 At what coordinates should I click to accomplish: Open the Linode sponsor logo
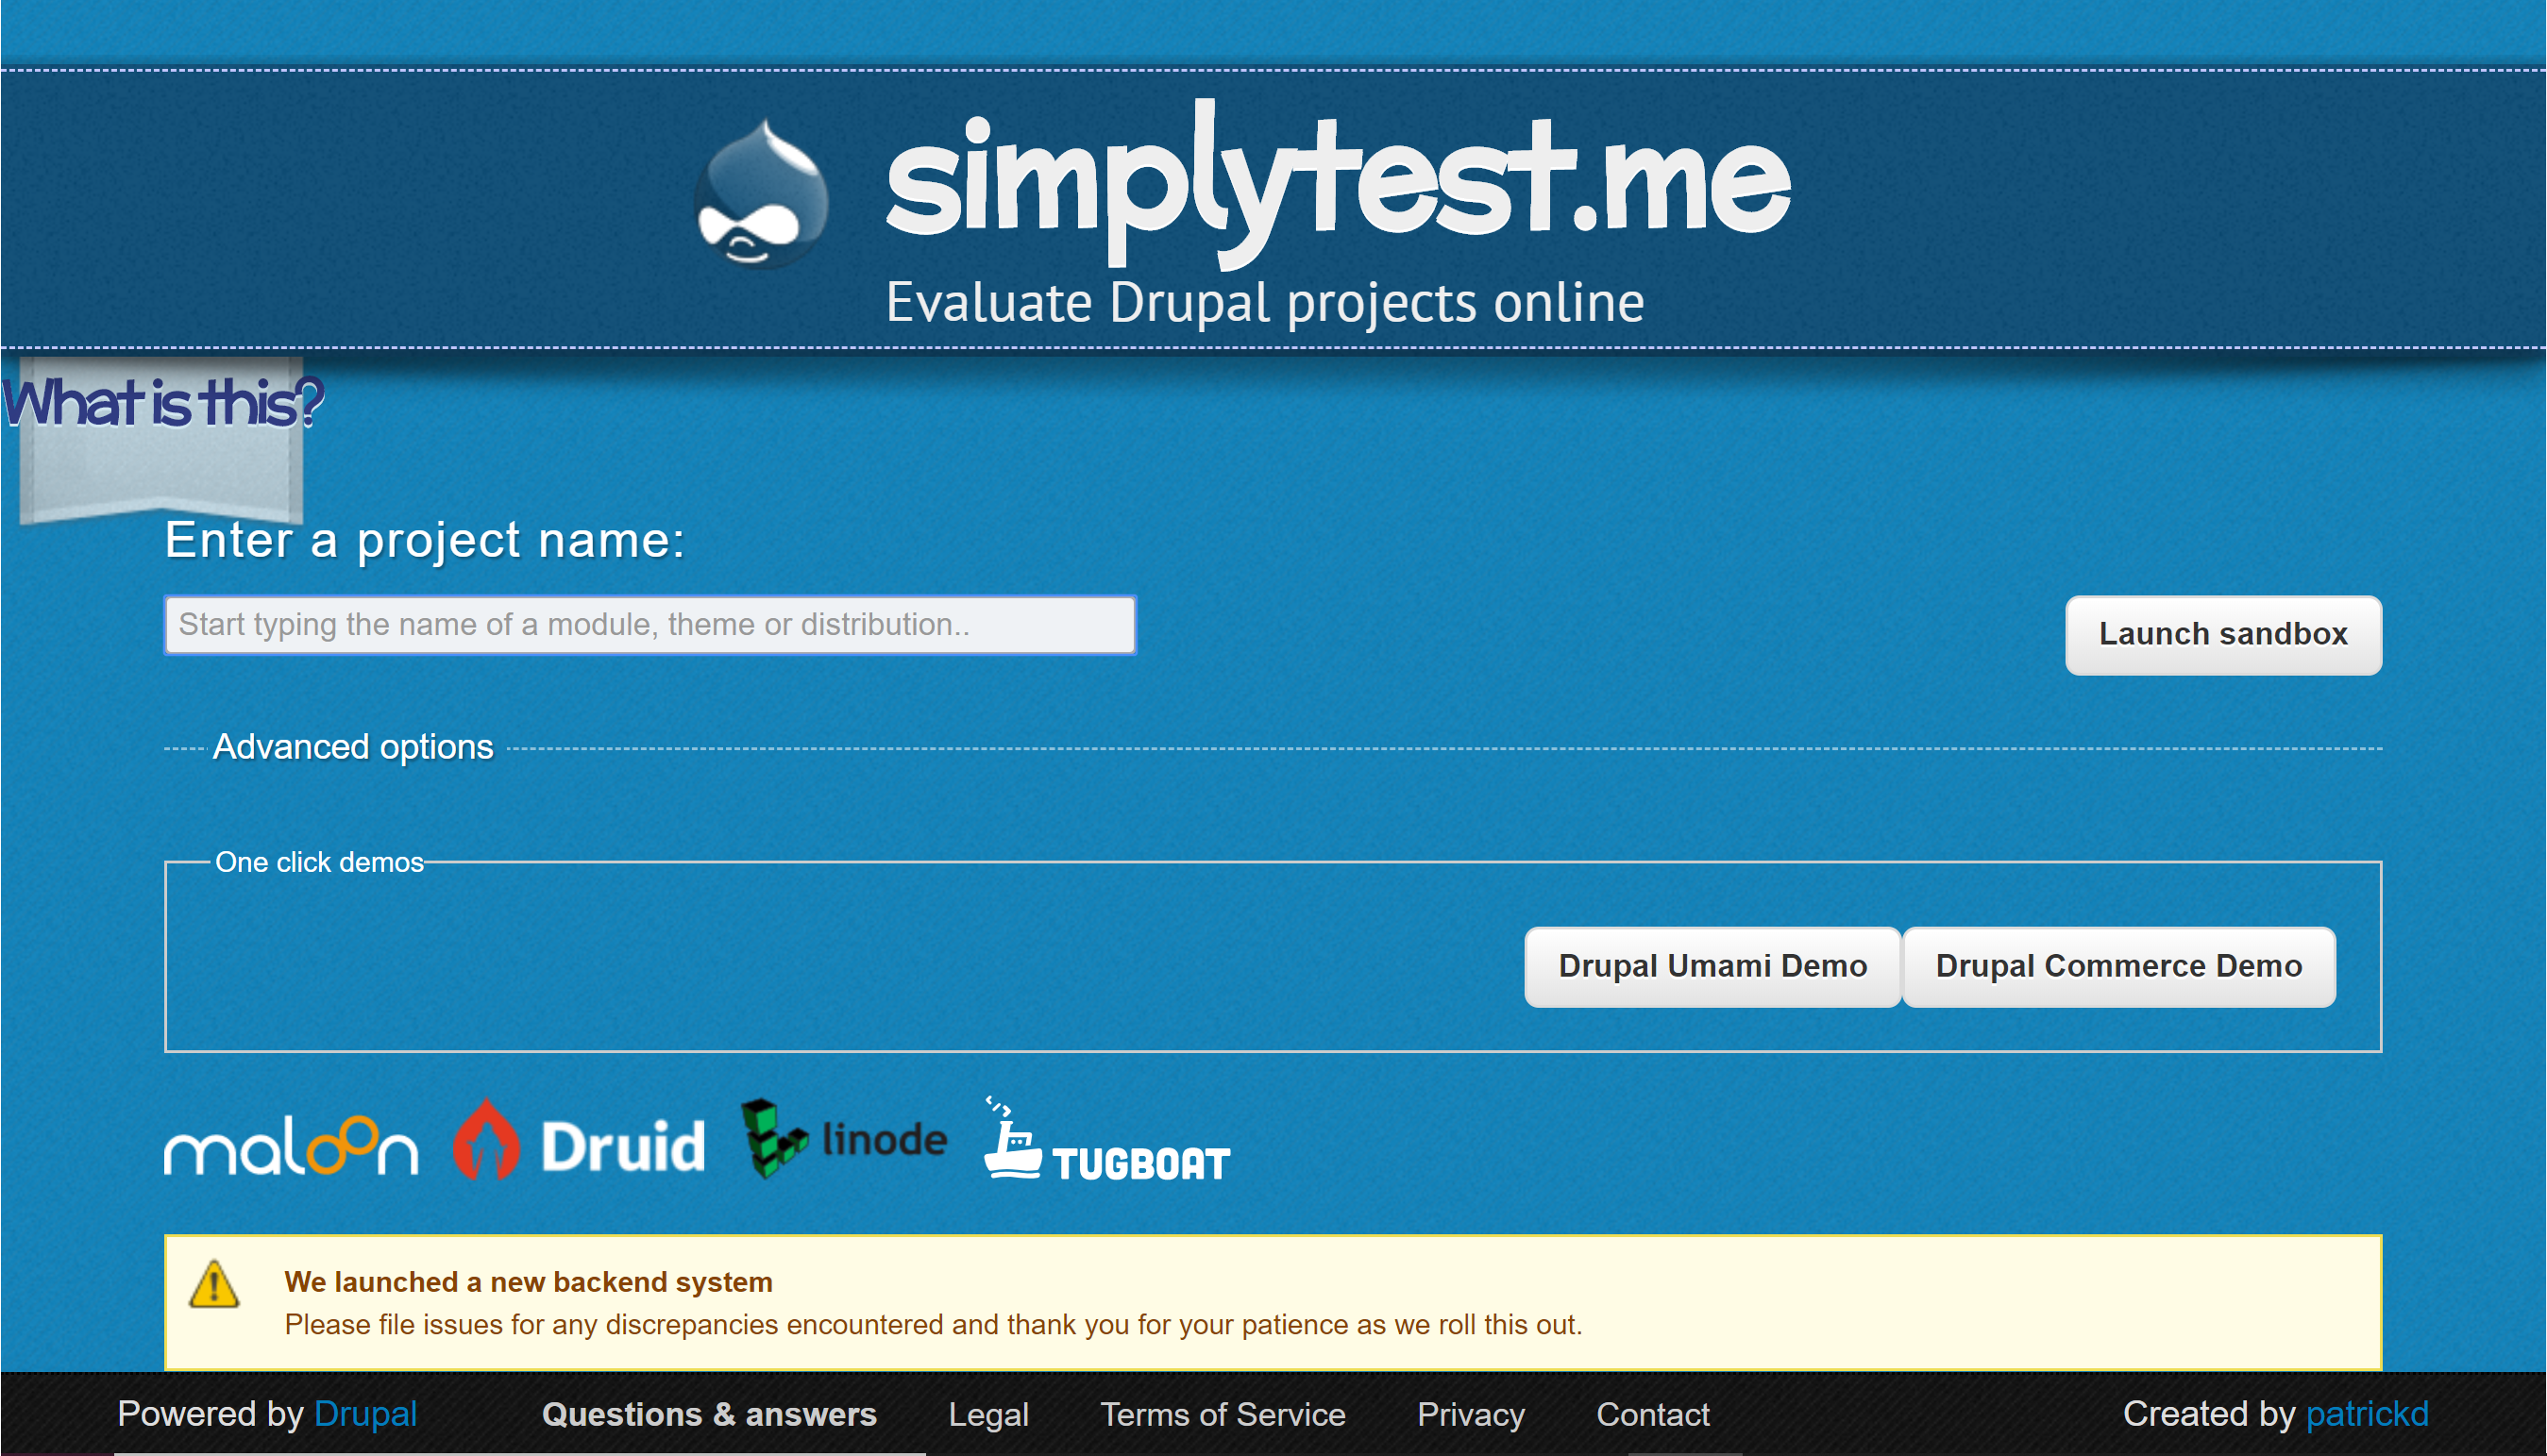coord(843,1139)
